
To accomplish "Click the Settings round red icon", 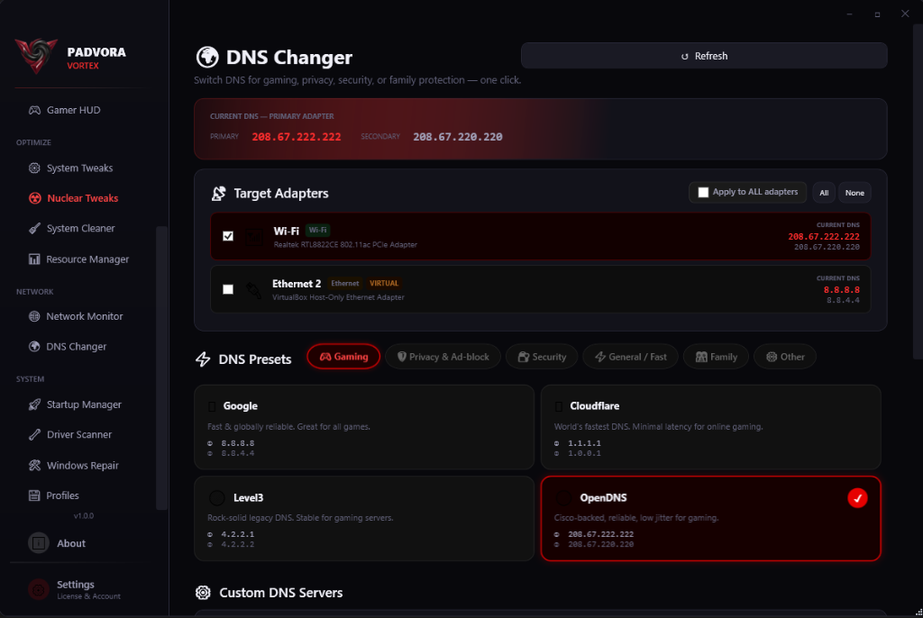I will [x=39, y=589].
